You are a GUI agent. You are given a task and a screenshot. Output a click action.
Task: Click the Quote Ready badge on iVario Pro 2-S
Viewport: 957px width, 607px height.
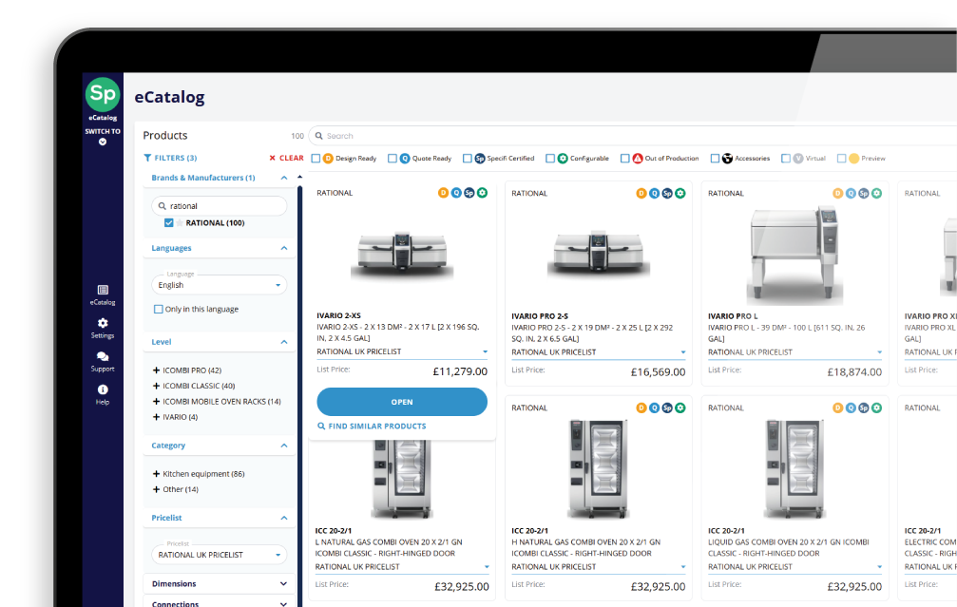pyautogui.click(x=654, y=194)
